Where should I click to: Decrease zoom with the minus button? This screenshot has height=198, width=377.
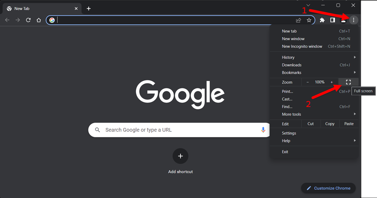308,82
